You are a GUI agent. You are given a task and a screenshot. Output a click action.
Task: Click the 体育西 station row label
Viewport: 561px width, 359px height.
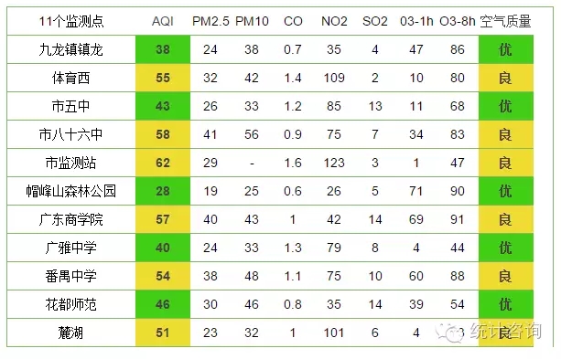click(70, 78)
